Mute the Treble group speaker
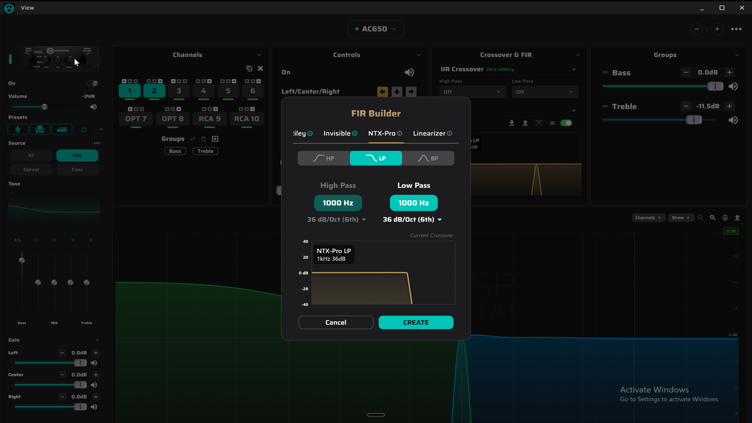This screenshot has width=752, height=423. 733,120
